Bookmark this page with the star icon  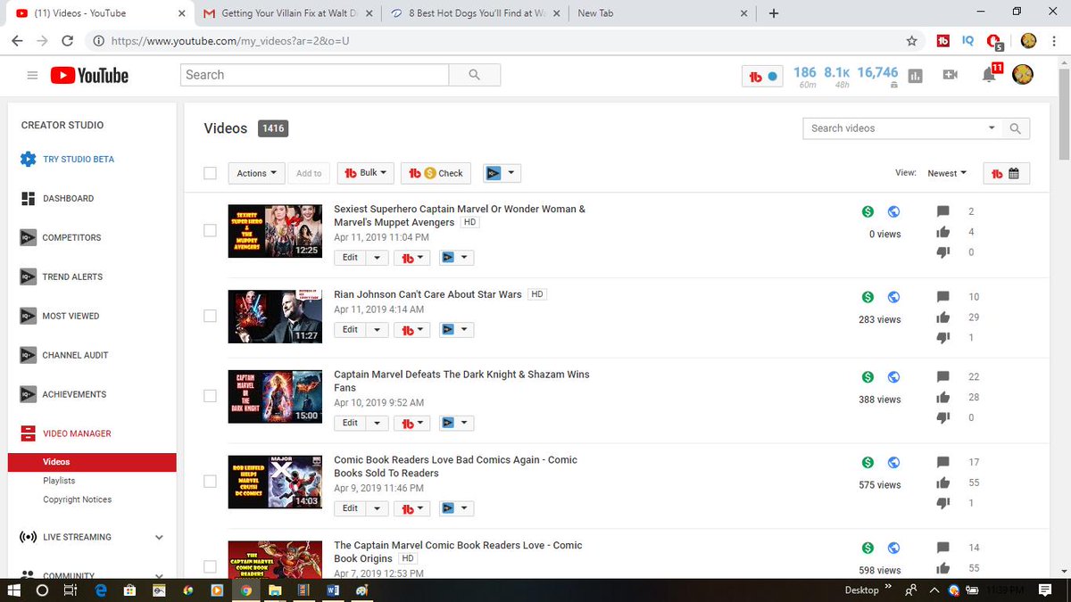(x=911, y=41)
